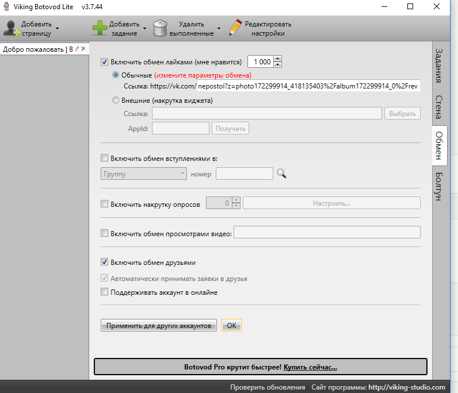The height and width of the screenshot is (393, 458).
Task: Click the likes count value 1 000
Action: [x=262, y=62]
